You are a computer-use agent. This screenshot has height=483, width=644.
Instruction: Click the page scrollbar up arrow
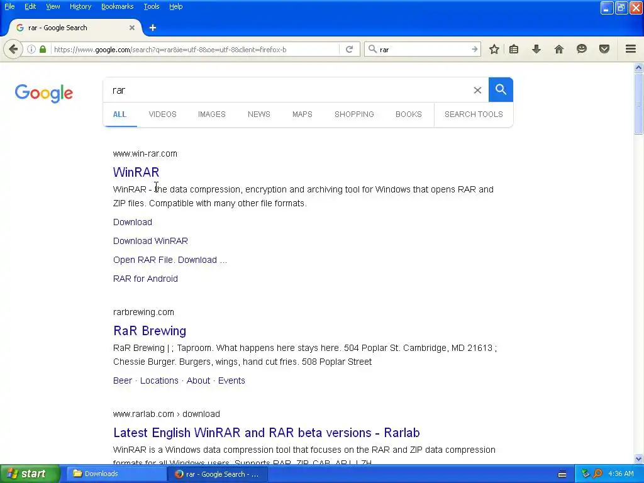click(x=638, y=67)
